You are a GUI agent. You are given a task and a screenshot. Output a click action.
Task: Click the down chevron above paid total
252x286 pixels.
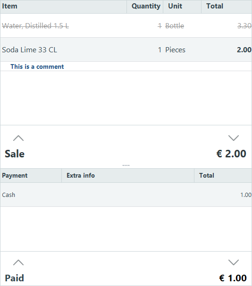[234, 262]
